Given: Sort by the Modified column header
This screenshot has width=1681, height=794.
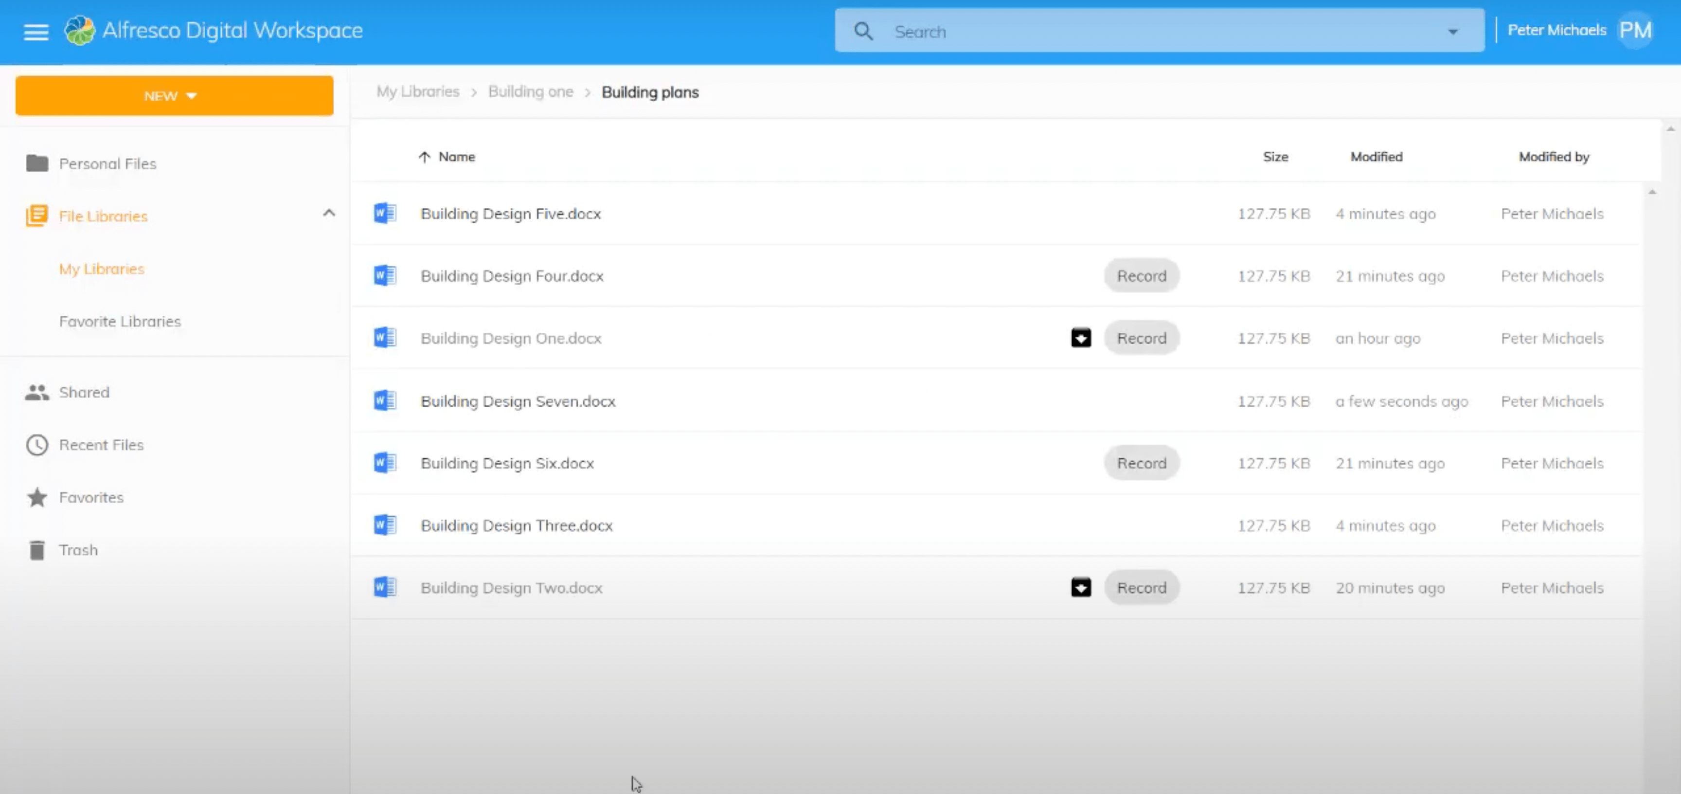Looking at the screenshot, I should click(1376, 157).
